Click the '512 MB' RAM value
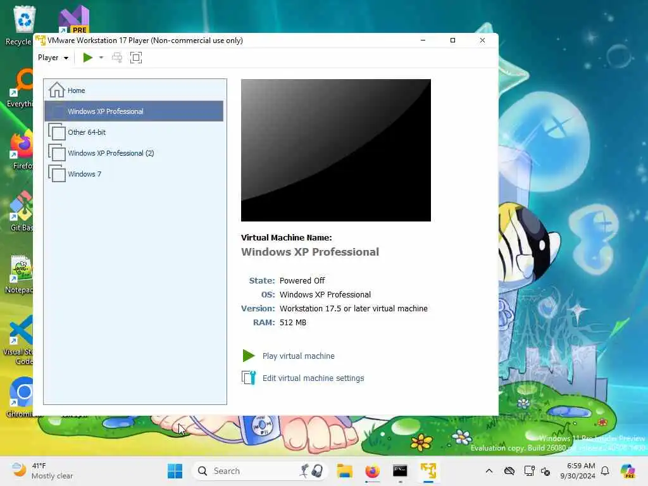 coord(293,322)
